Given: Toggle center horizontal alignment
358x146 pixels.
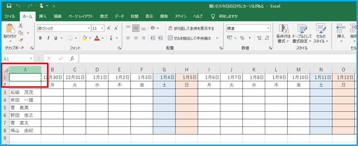Looking at the screenshot, I should (136, 38).
